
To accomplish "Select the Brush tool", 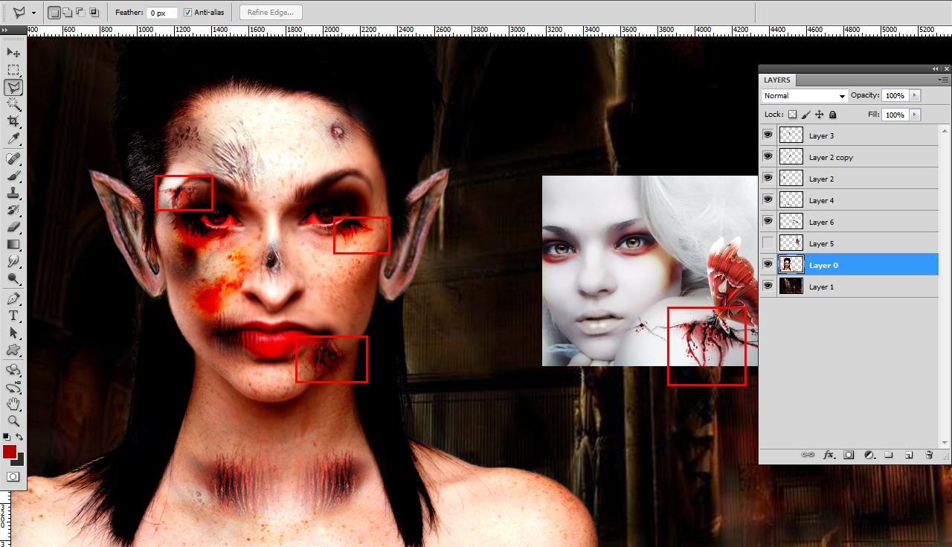I will [13, 176].
